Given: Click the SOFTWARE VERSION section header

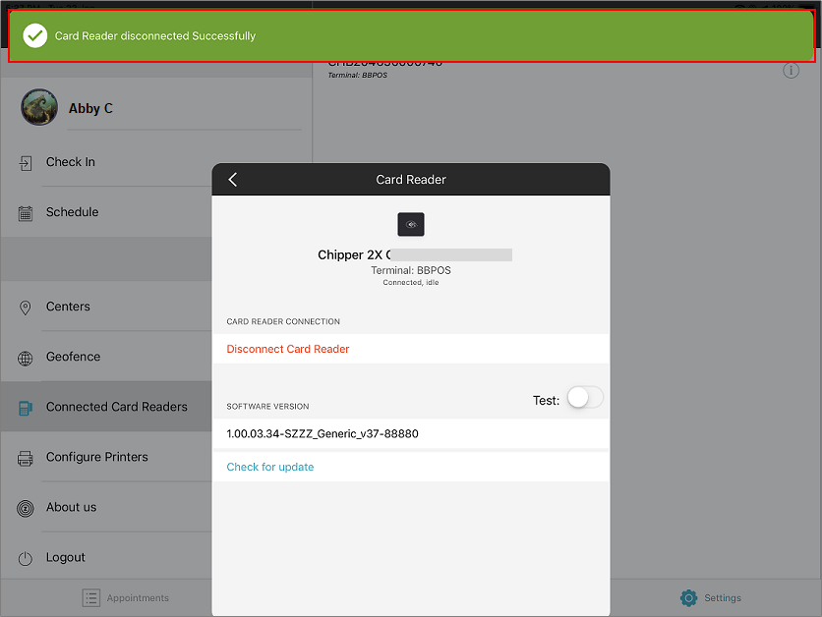Looking at the screenshot, I should coord(267,407).
